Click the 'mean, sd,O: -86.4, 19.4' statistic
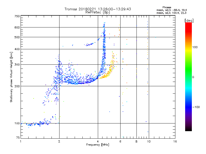 point(171,10)
